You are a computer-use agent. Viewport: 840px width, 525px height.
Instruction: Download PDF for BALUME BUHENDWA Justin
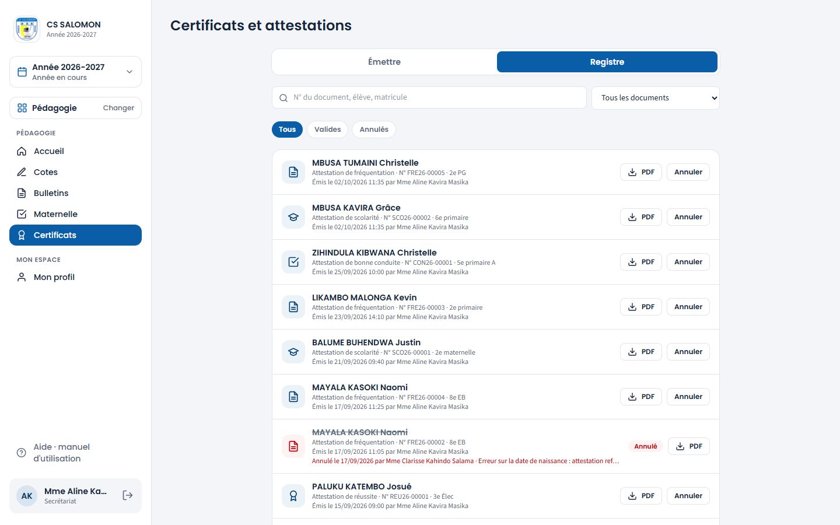pos(641,352)
